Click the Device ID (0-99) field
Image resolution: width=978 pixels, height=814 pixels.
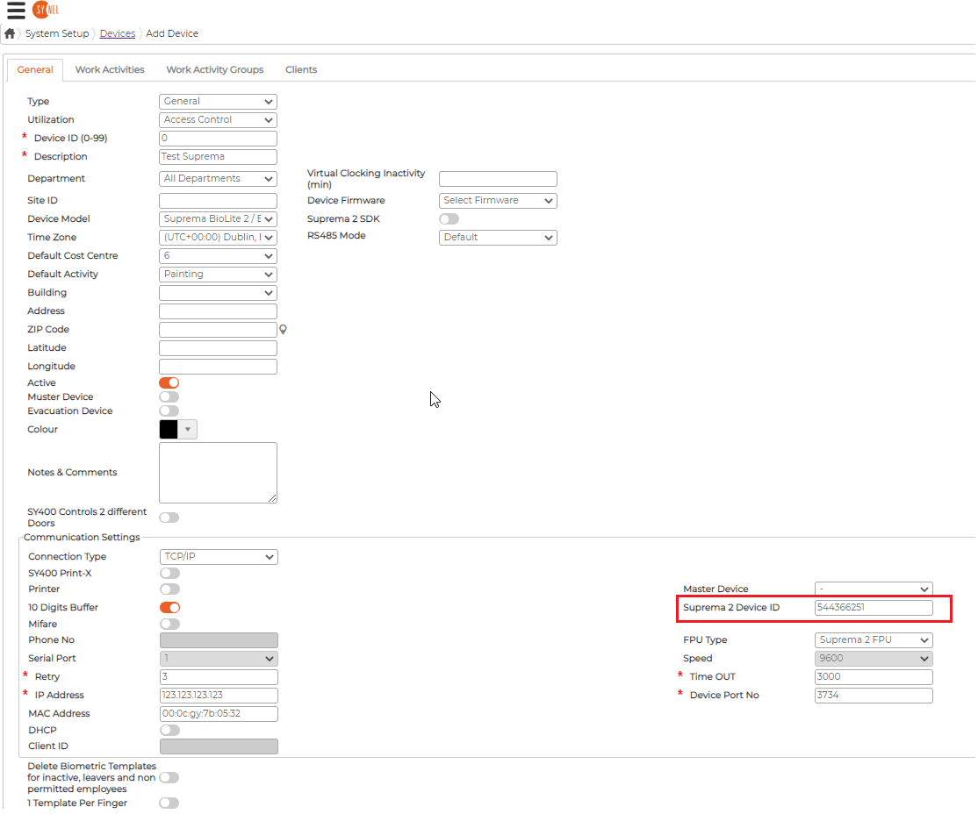tap(218, 138)
